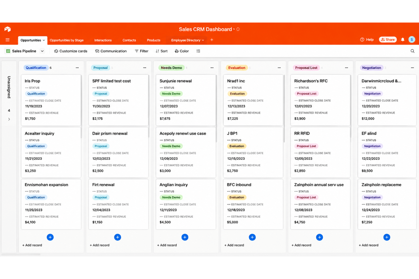Open the Color options dropdown

click(x=182, y=51)
